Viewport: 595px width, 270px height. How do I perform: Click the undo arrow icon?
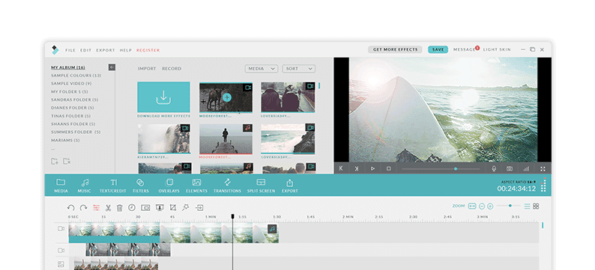click(71, 207)
